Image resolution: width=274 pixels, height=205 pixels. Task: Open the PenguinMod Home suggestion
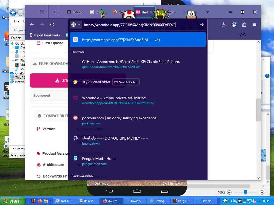[x=138, y=161]
